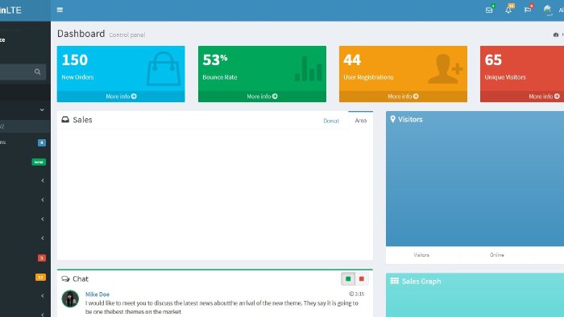Click the bar chart icon in Bounce Rate box
This screenshot has height=317, width=564.
point(309,68)
